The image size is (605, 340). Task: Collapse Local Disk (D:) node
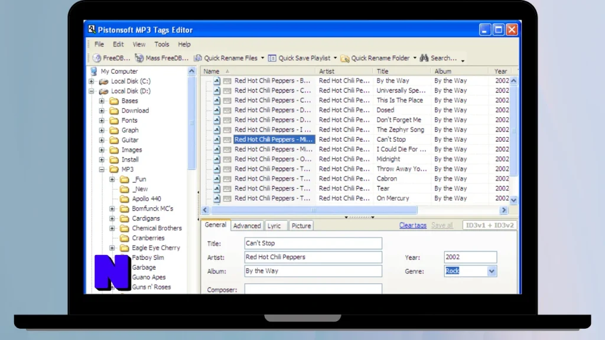[x=92, y=91]
